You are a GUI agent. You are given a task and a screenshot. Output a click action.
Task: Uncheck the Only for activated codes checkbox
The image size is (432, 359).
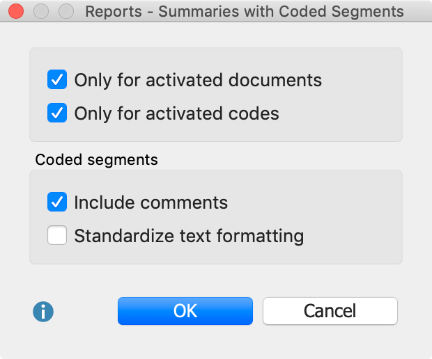56,113
